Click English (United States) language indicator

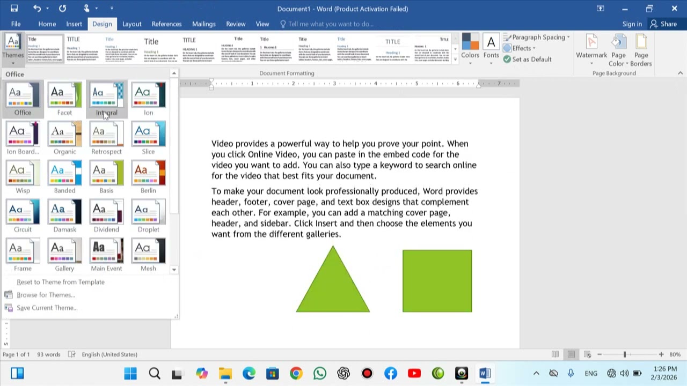(x=109, y=354)
